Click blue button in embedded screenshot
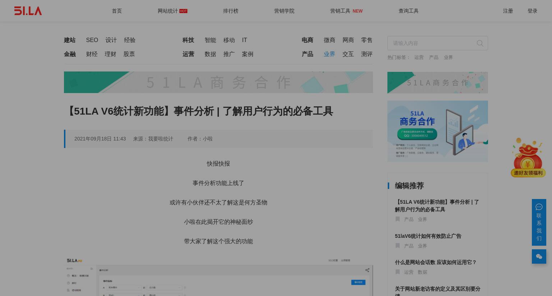 click(x=358, y=282)
